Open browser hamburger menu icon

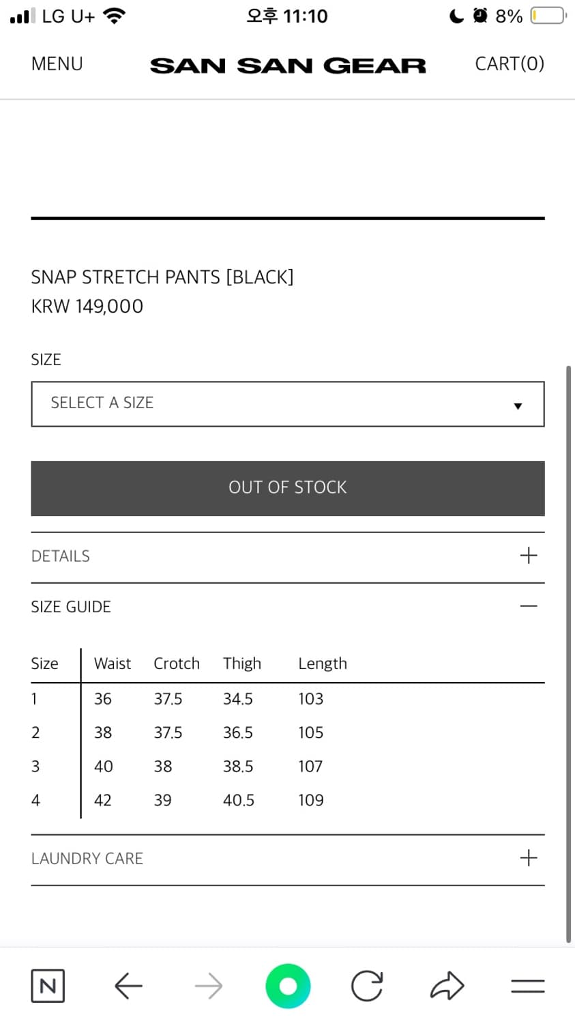point(528,986)
